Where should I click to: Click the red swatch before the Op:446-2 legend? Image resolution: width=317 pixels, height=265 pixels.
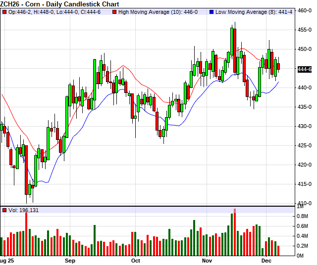pos(4,11)
